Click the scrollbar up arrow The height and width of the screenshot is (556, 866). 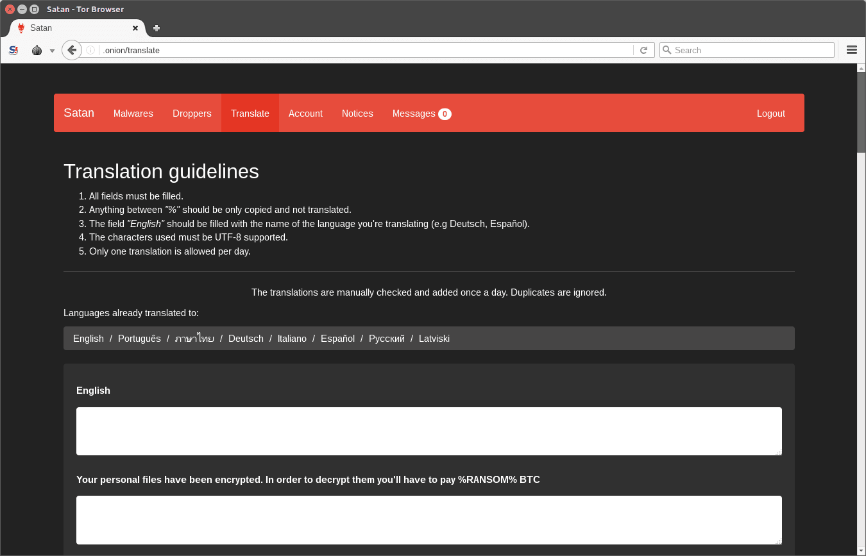pyautogui.click(x=861, y=67)
